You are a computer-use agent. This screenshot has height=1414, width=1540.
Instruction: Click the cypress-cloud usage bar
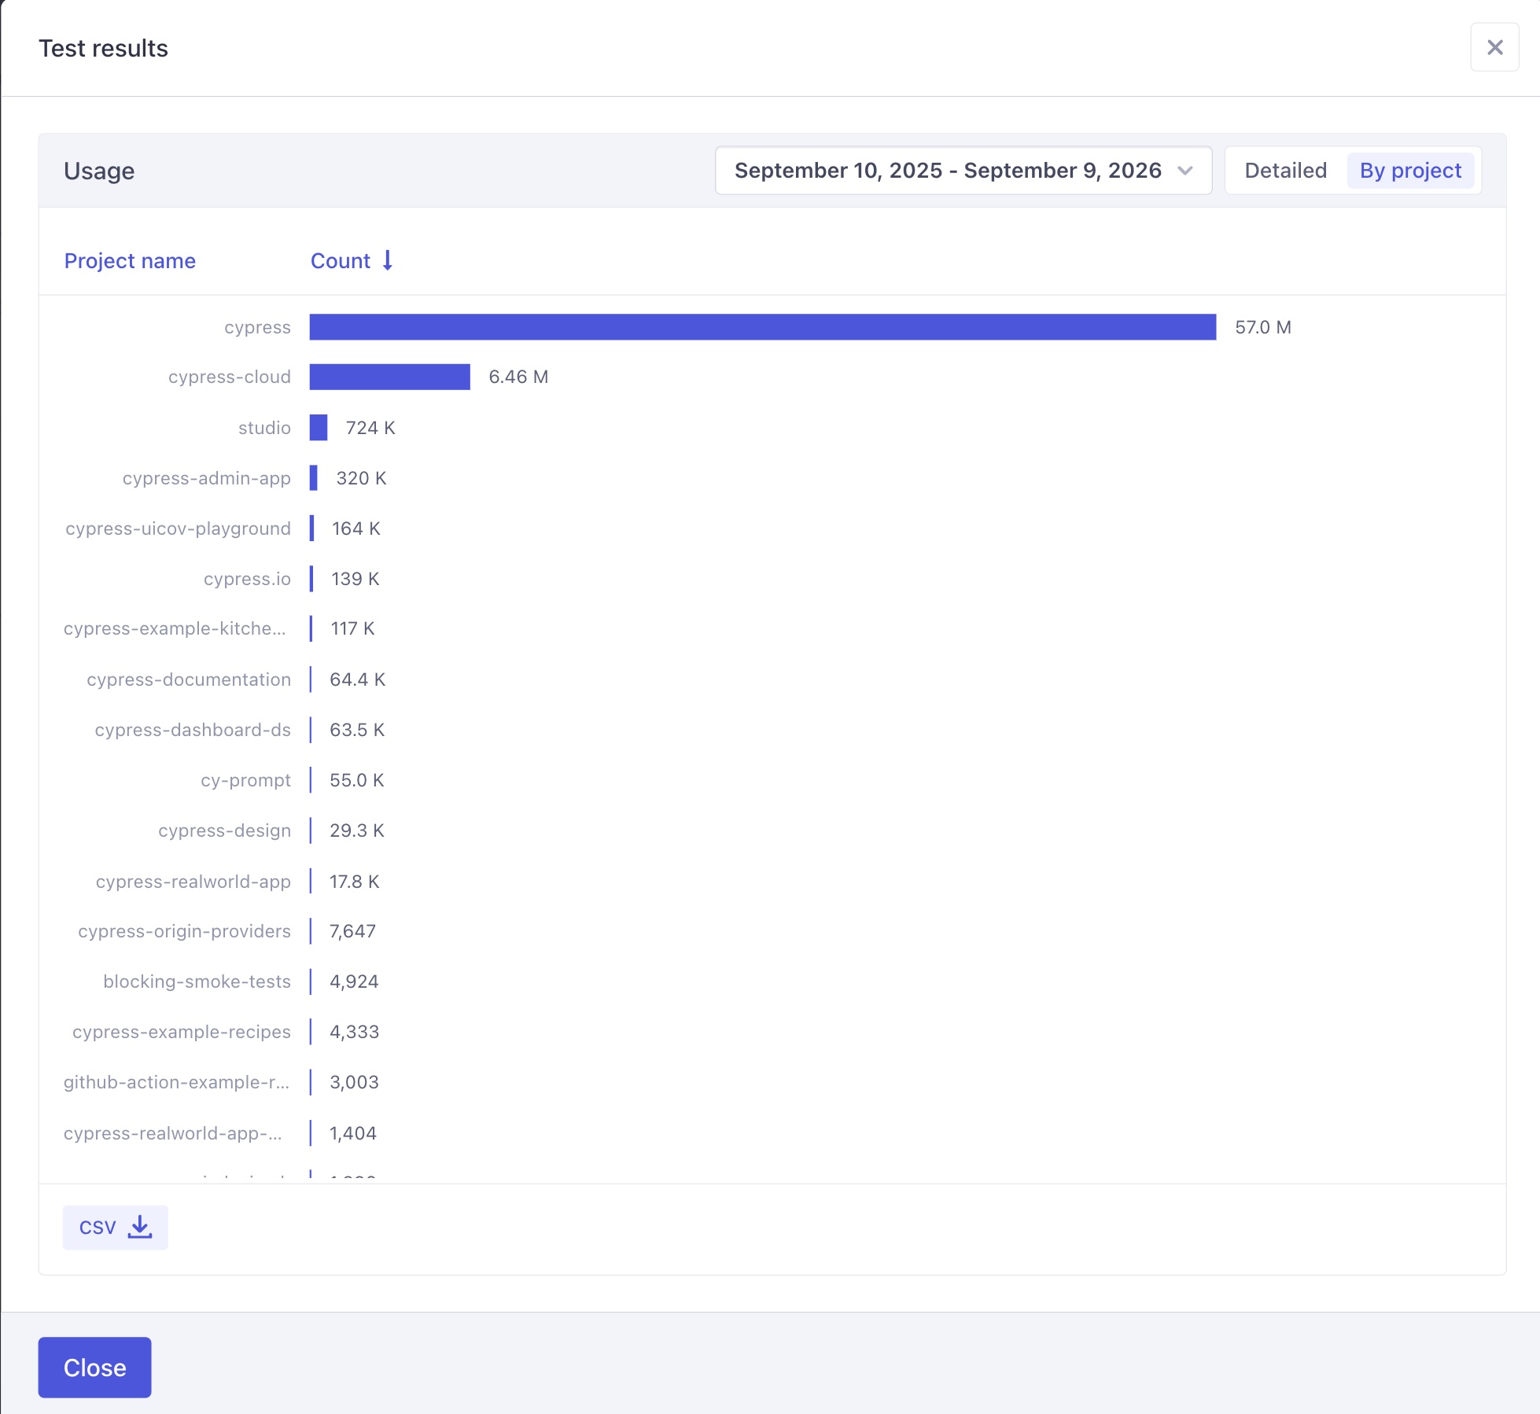[x=389, y=377]
